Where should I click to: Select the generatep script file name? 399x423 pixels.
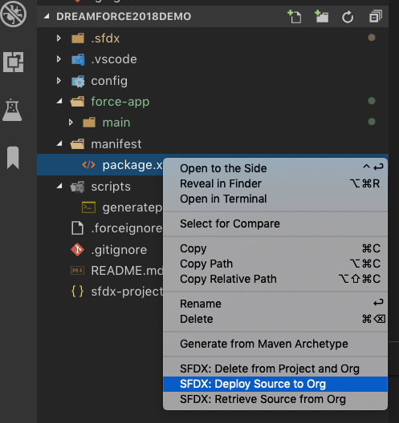coord(132,207)
